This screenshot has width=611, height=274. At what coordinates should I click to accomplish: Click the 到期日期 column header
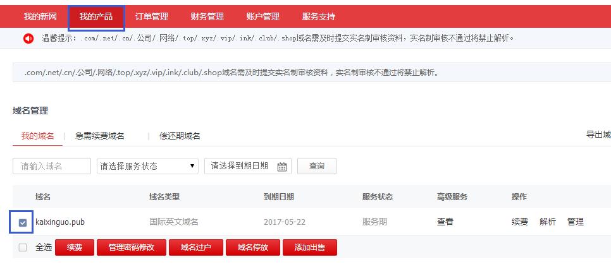pos(278,197)
